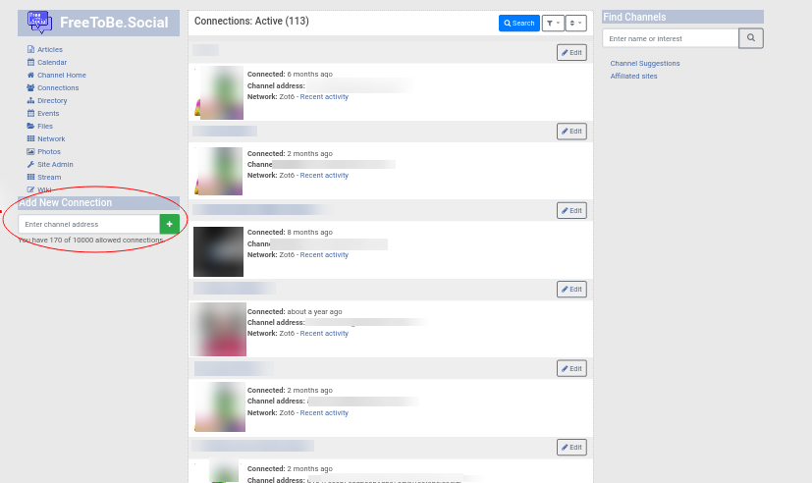812x483 pixels.
Task: Click the Connections: Active (113) heading
Action: (x=251, y=22)
